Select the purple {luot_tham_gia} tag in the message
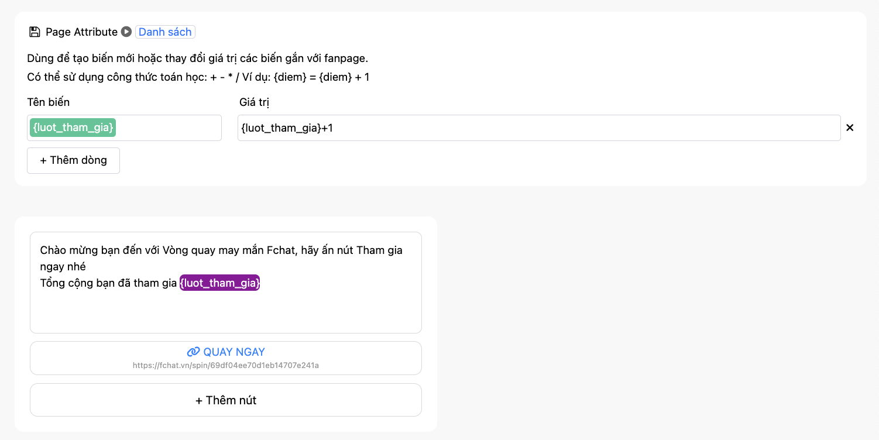This screenshot has width=879, height=440. tap(219, 283)
